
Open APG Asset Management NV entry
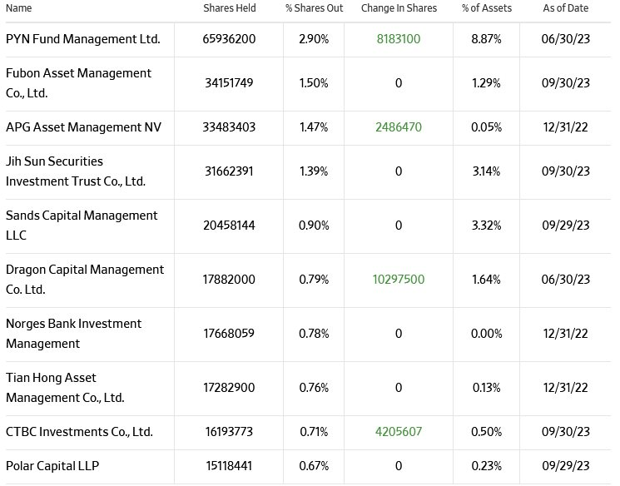click(x=83, y=127)
